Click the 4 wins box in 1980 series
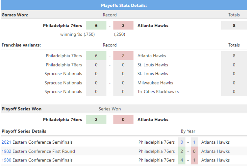 [x=182, y=160]
